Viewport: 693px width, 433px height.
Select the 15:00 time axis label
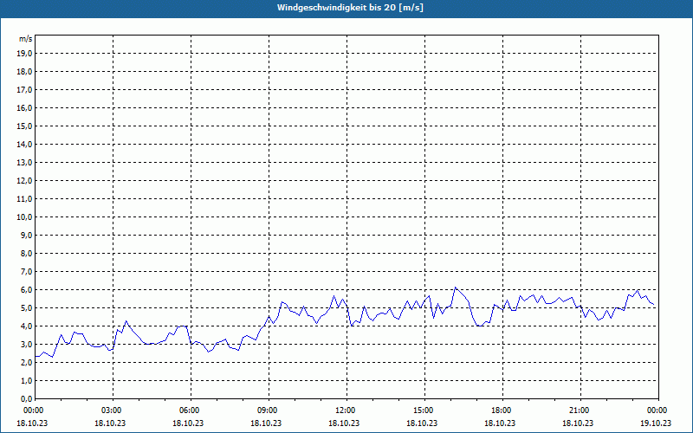[x=424, y=410]
